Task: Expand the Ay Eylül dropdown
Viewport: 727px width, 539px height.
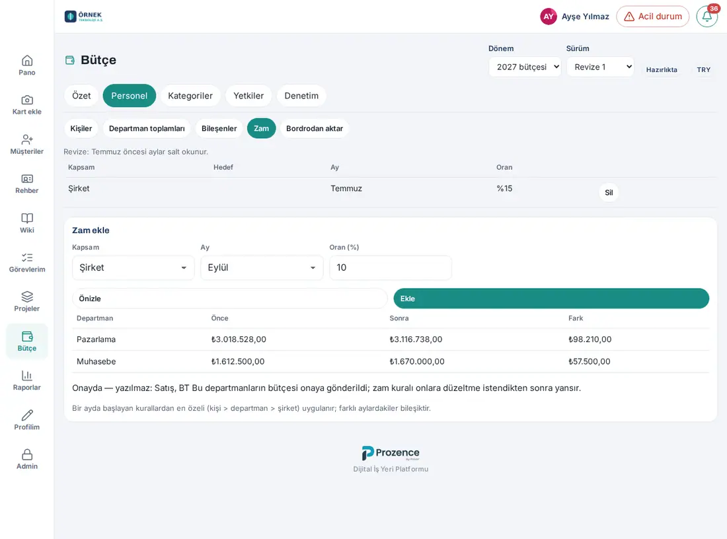Action: pyautogui.click(x=262, y=268)
